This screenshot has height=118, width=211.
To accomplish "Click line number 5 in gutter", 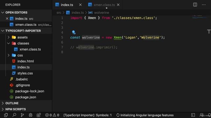I will coord(62,37).
